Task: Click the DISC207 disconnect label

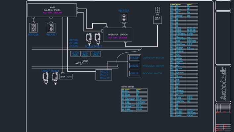Action: coord(105,72)
